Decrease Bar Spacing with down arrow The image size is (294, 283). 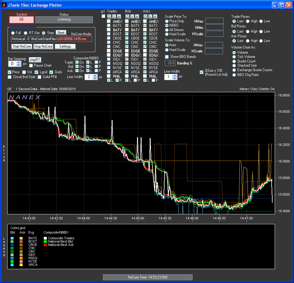tap(18, 65)
